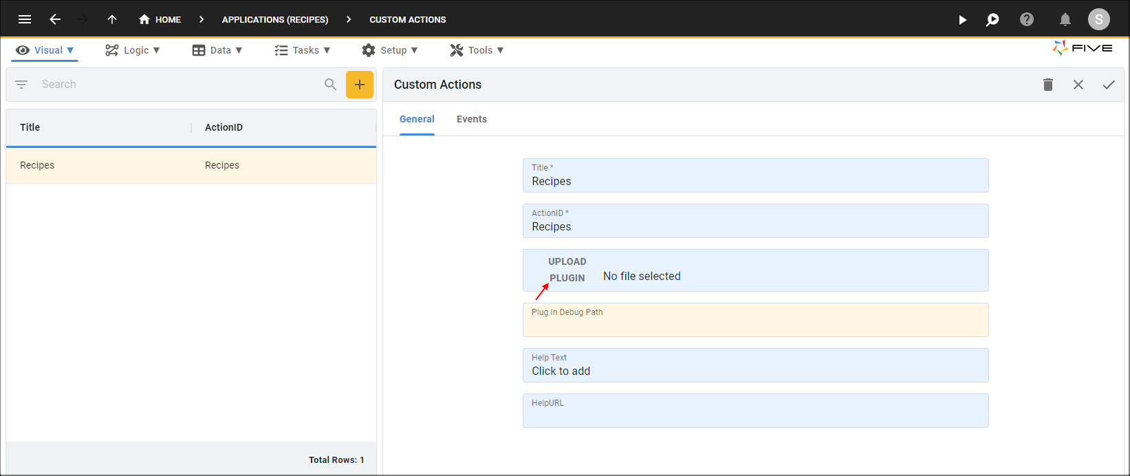The image size is (1130, 476).
Task: Click the up arrow navigation icon
Action: [112, 19]
